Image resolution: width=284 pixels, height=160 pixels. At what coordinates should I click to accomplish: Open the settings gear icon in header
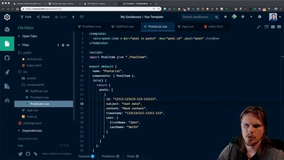243,17
